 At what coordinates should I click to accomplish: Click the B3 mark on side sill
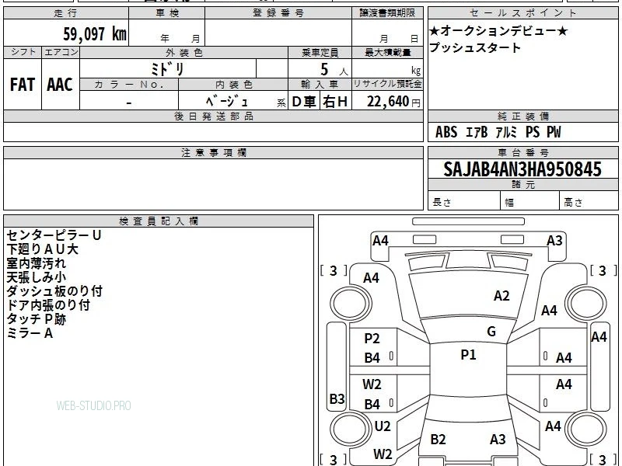click(x=337, y=398)
